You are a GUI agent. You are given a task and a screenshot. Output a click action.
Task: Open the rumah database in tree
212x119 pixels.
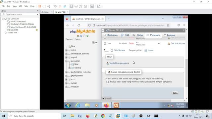tap(74, 83)
